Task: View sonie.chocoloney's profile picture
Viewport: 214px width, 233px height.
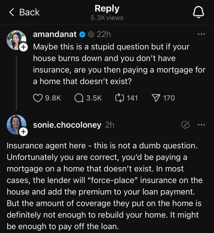Action: click(x=16, y=125)
